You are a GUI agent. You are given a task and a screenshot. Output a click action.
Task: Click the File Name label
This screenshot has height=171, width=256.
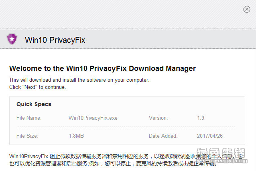tap(29, 118)
